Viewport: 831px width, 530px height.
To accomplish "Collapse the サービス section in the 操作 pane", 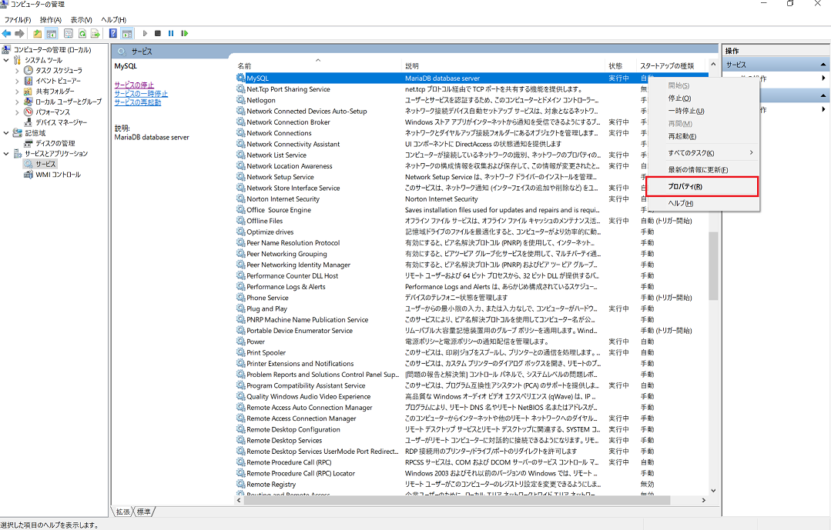I will 823,65.
